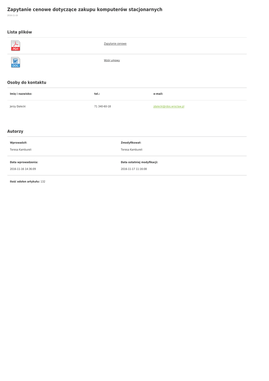Click the DOC file icon
This screenshot has height=381, width=269.
click(x=16, y=62)
